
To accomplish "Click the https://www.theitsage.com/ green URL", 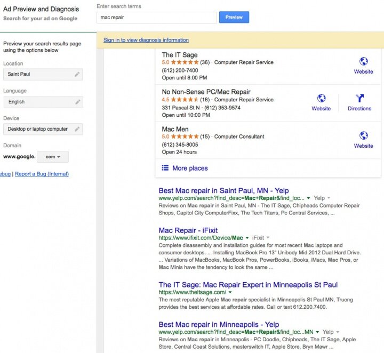I will coord(193,292).
